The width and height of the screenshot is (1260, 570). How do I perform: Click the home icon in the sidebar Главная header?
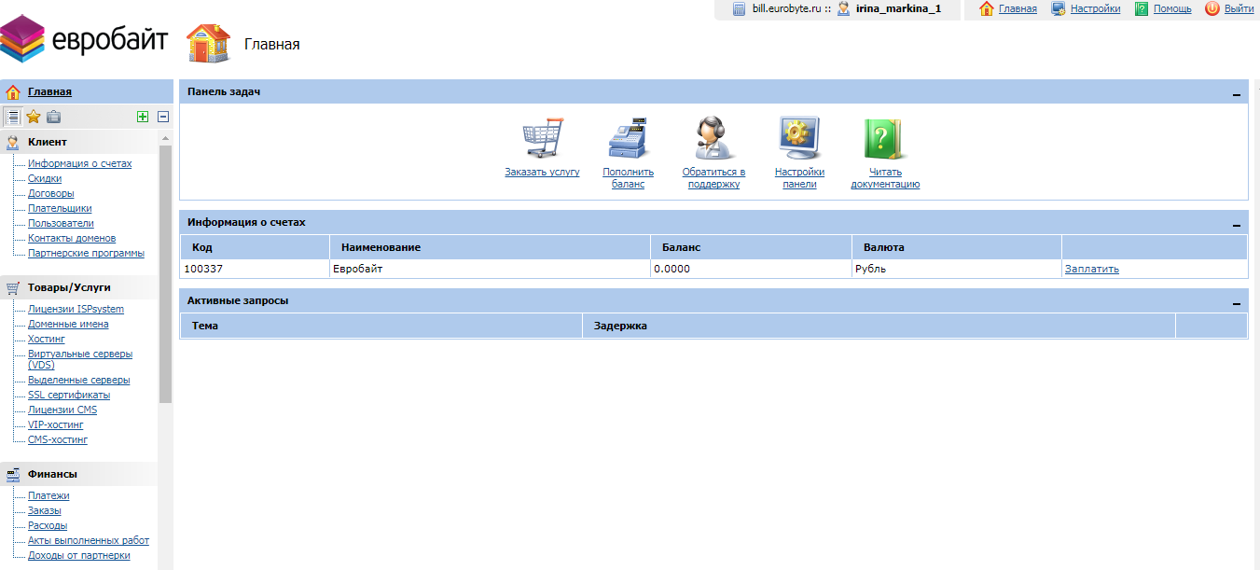13,91
